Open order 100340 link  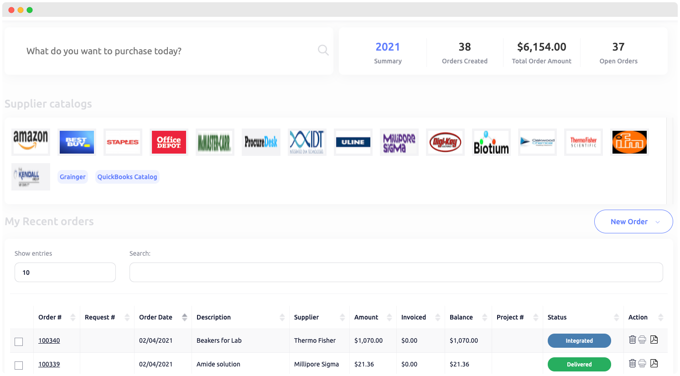[x=49, y=340]
